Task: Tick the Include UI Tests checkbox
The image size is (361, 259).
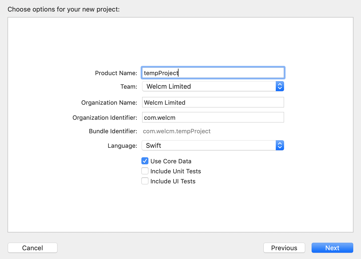Action: click(x=145, y=181)
